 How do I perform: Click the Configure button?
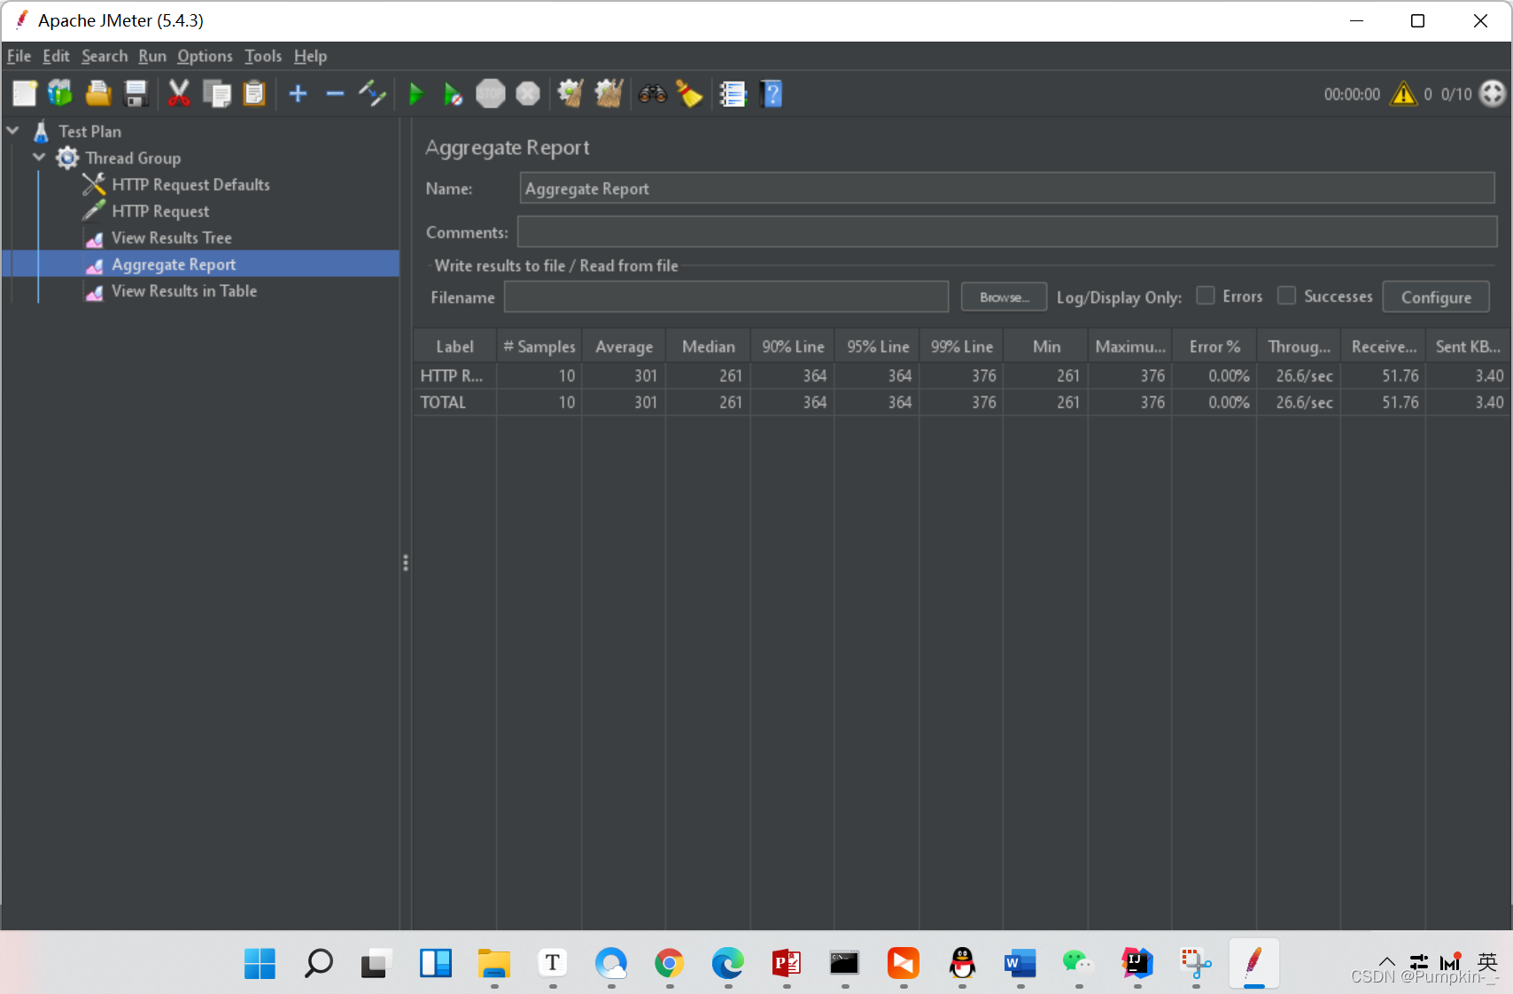point(1436,297)
